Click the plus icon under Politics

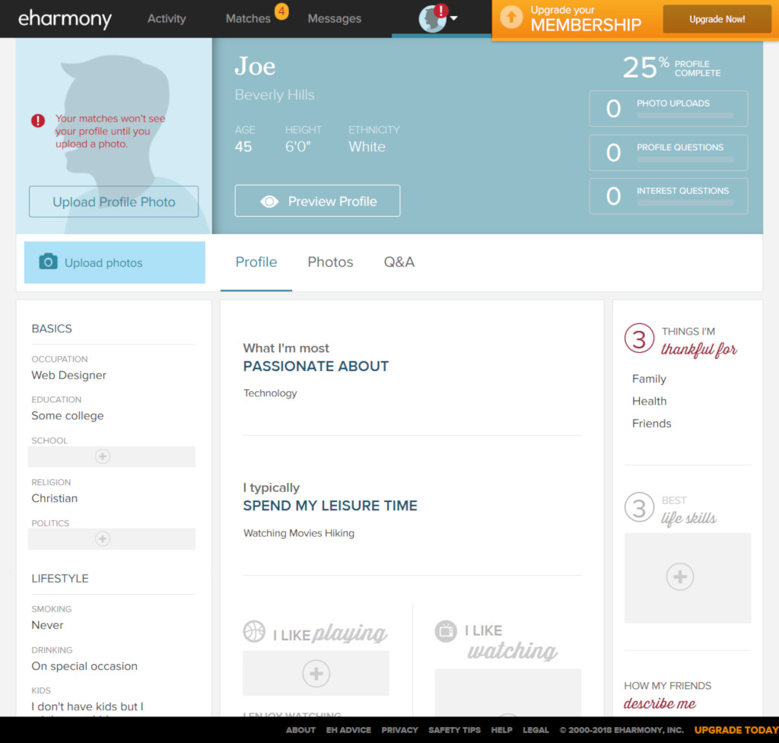pos(103,538)
